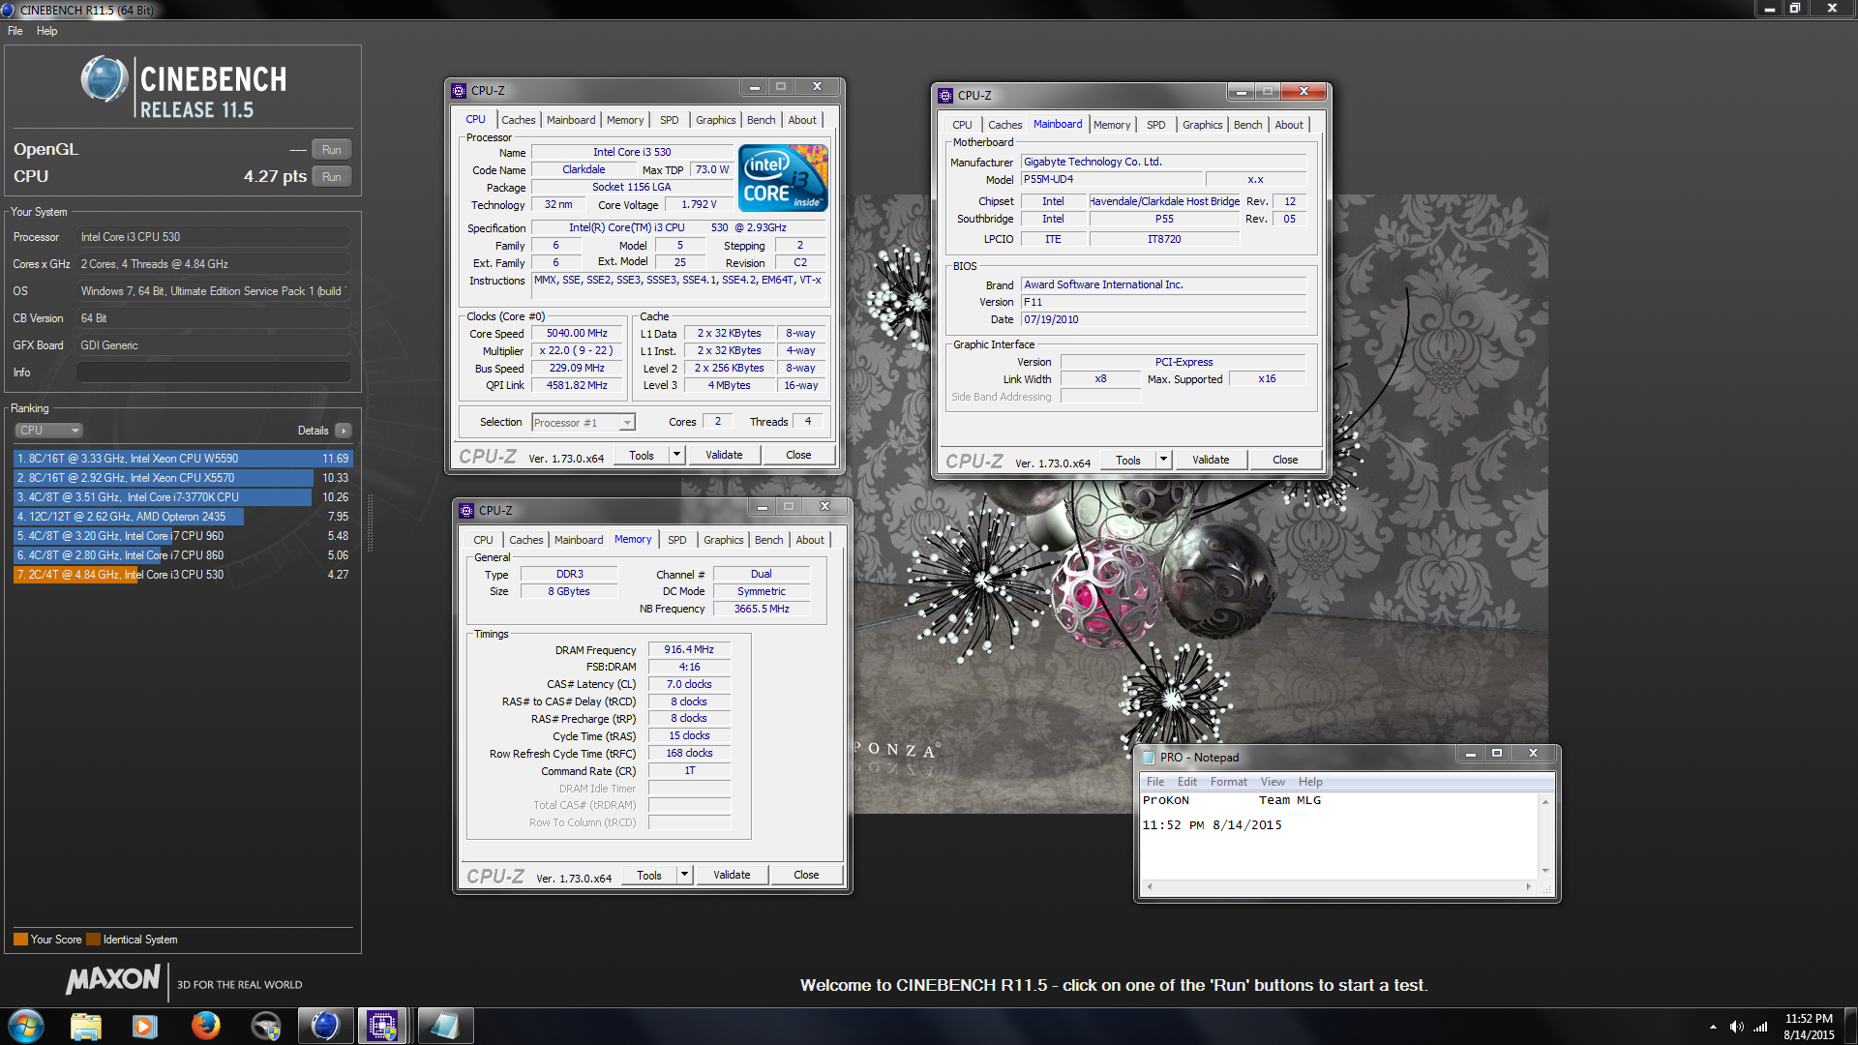
Task: Open Tools dropdown arrow in Mainboard window
Action: tap(1164, 461)
